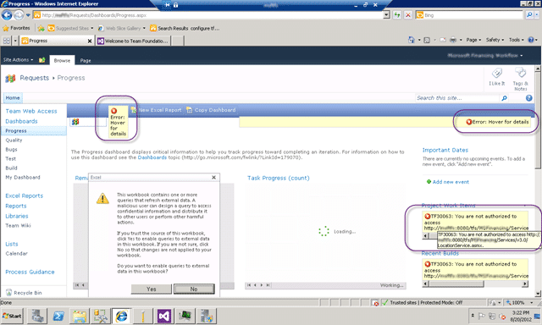Choose No in the Excel dialog

pyautogui.click(x=194, y=289)
